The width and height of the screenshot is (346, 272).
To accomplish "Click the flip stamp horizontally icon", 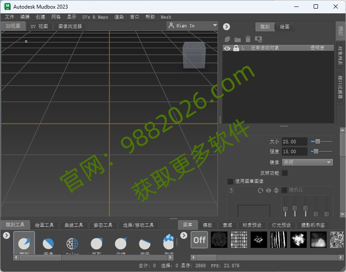I will point(268,190).
